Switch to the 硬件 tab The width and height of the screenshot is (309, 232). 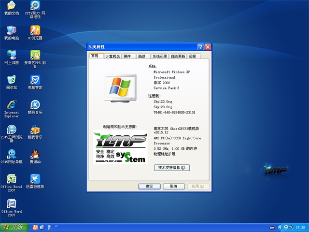(x=127, y=57)
